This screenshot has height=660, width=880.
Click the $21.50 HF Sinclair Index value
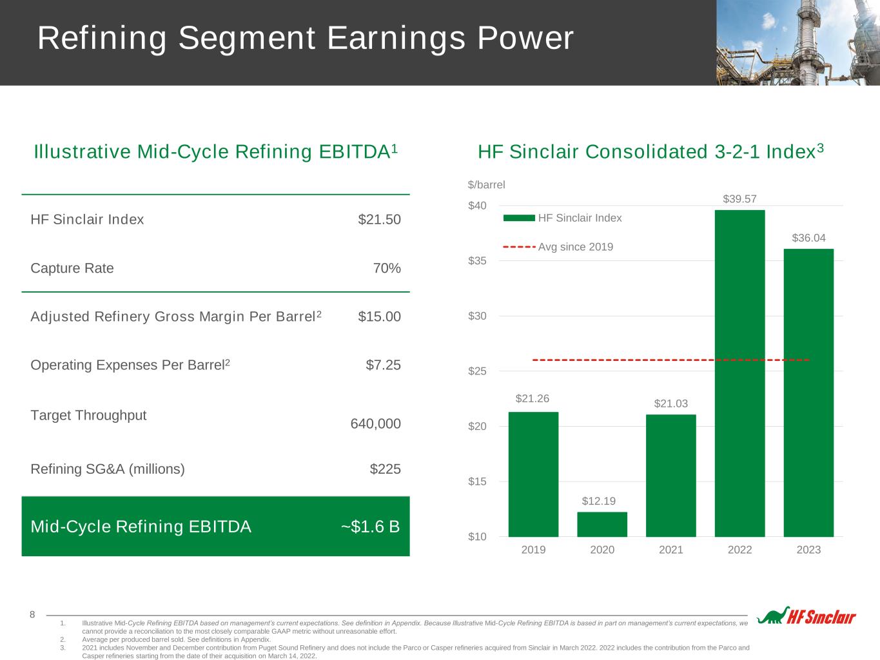click(379, 220)
